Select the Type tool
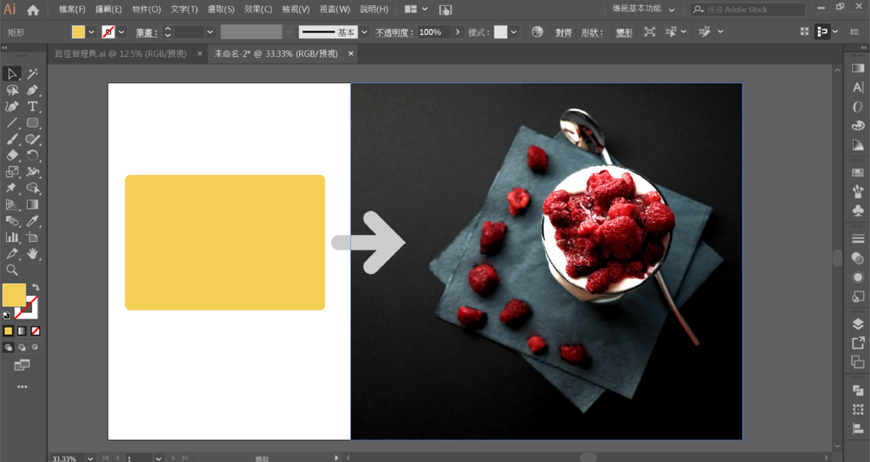Screen dimensions: 870x462 (x=32, y=106)
